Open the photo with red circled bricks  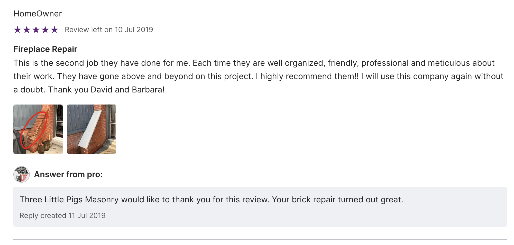point(38,129)
